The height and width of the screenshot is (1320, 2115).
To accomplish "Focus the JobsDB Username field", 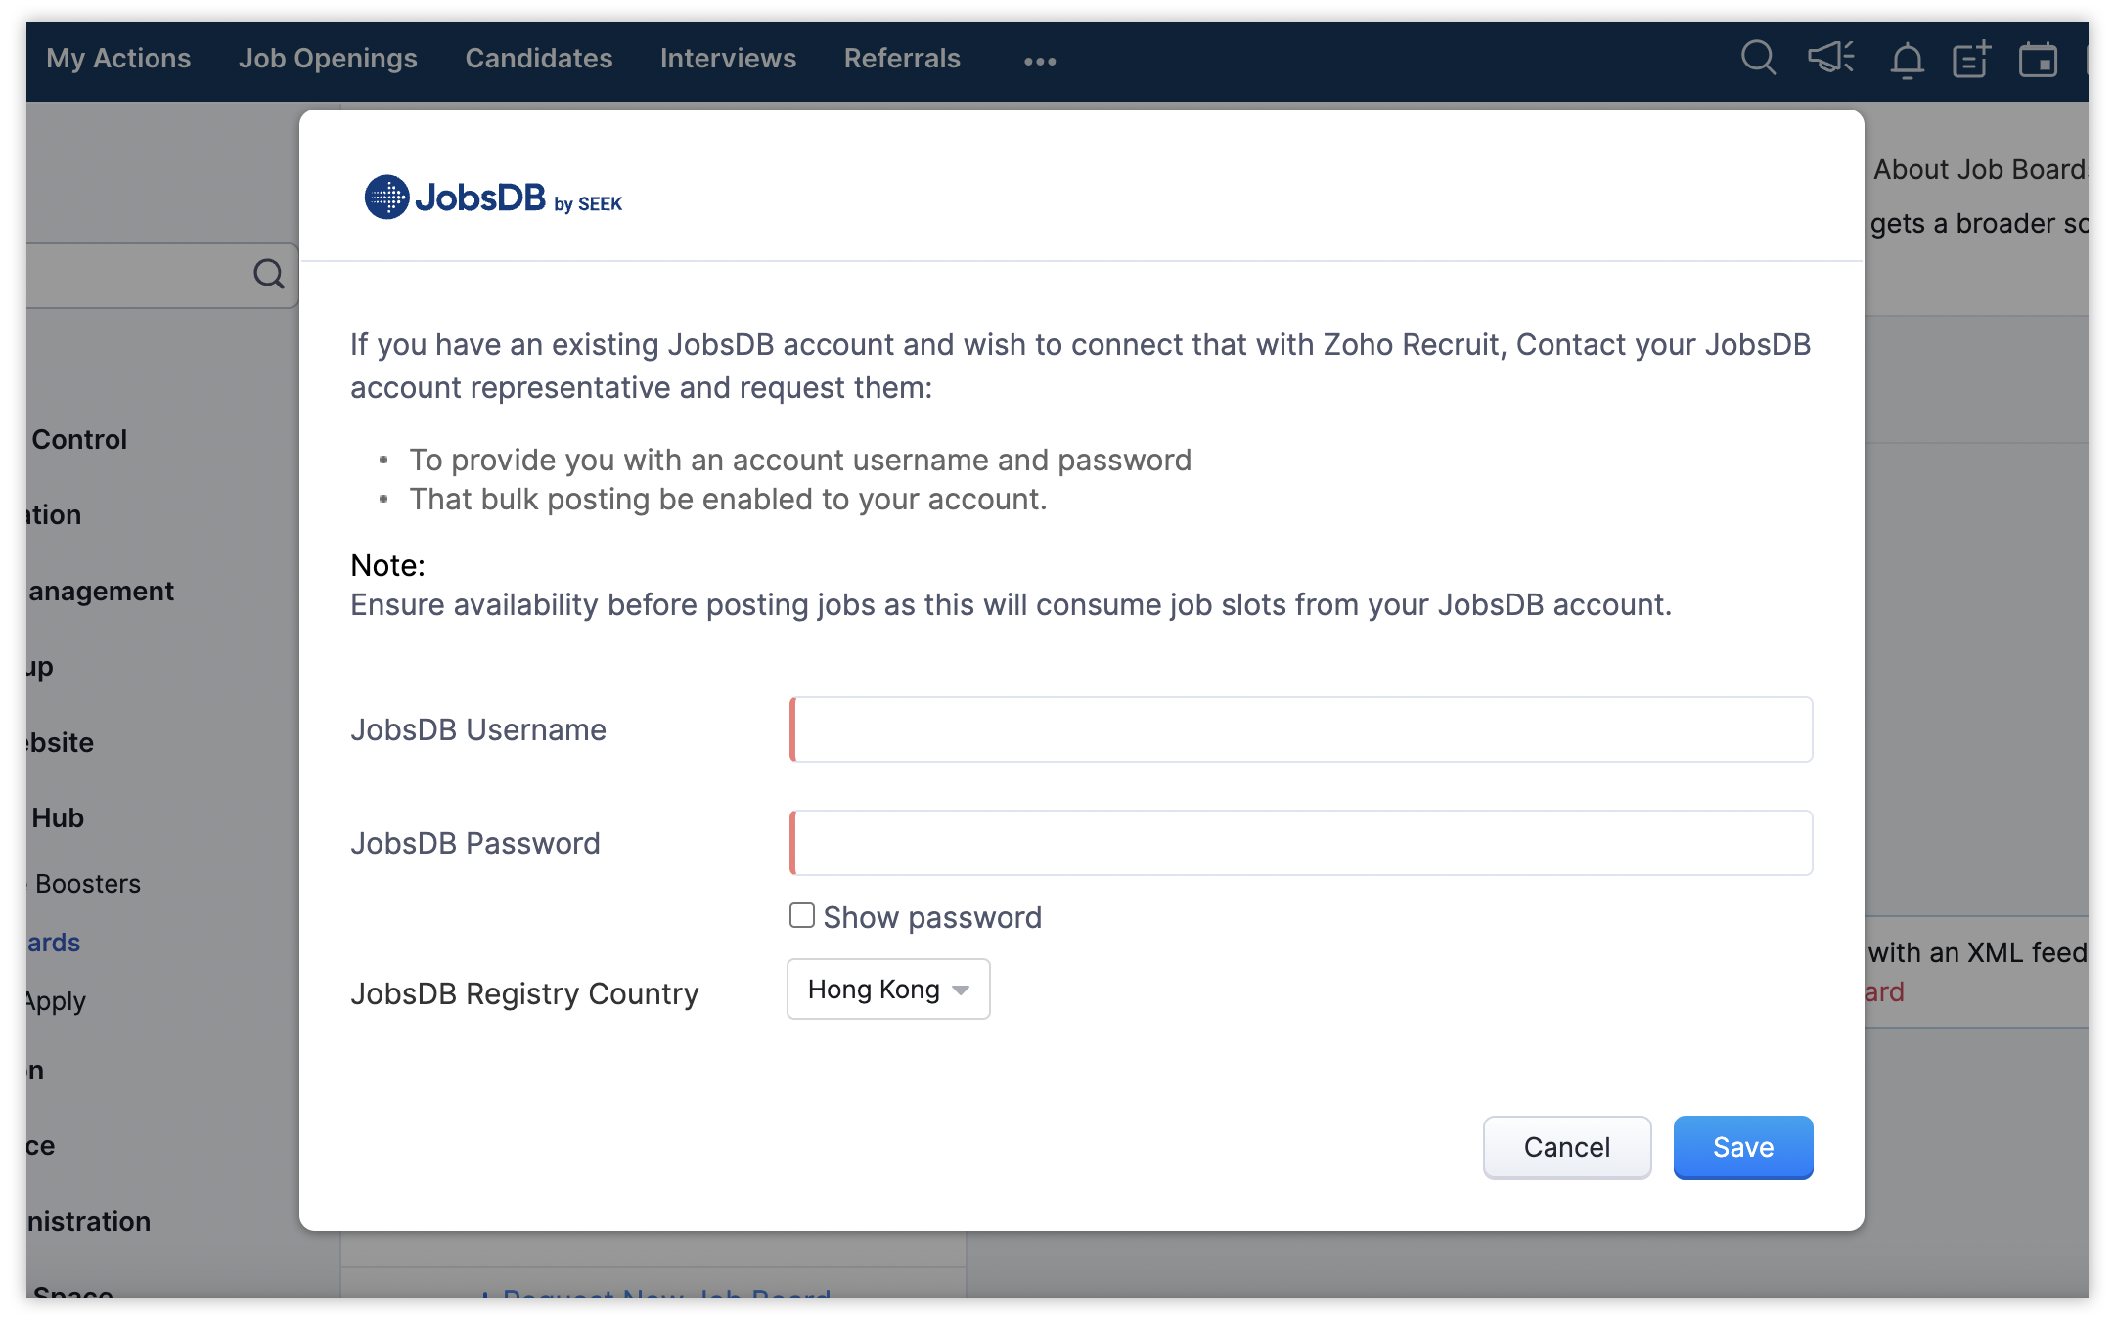I will pos(1301,729).
